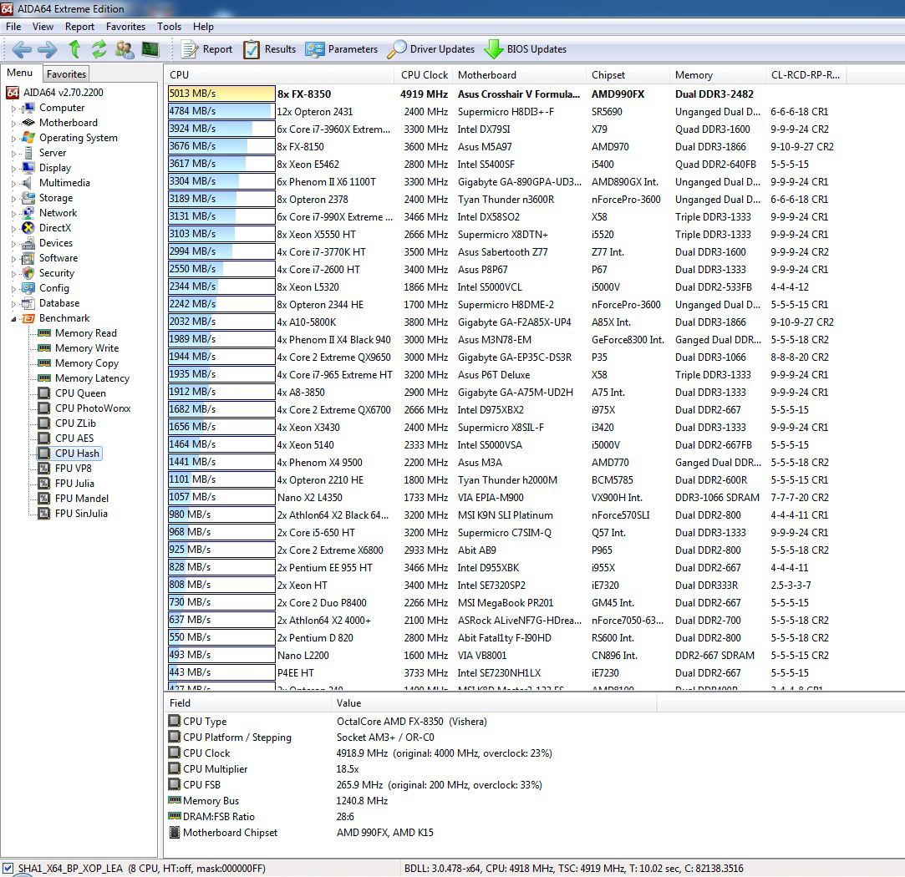Open the Memory Write benchmark
905x877 pixels.
click(79, 348)
